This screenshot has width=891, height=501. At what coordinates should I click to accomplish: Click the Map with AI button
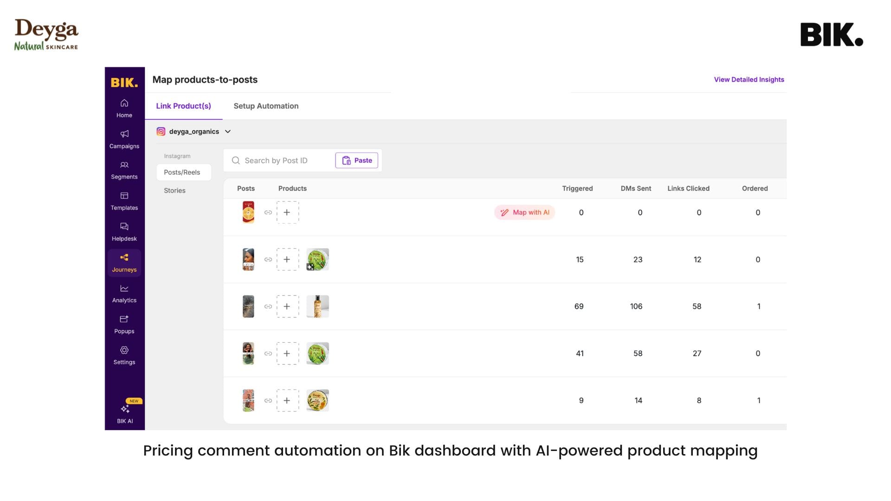[x=525, y=212]
